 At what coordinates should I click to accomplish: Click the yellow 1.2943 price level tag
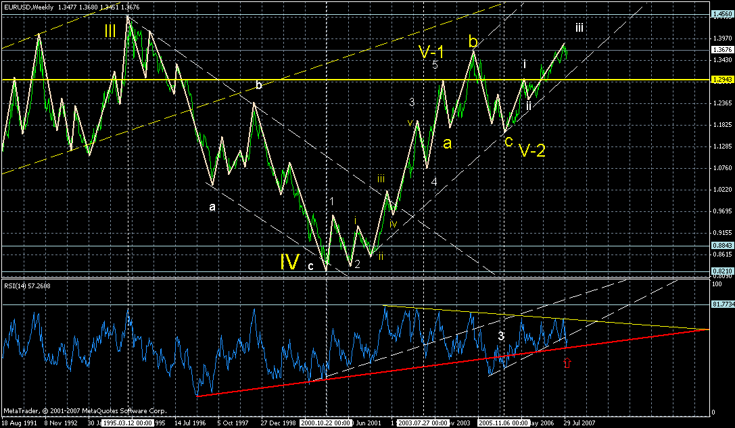click(722, 80)
